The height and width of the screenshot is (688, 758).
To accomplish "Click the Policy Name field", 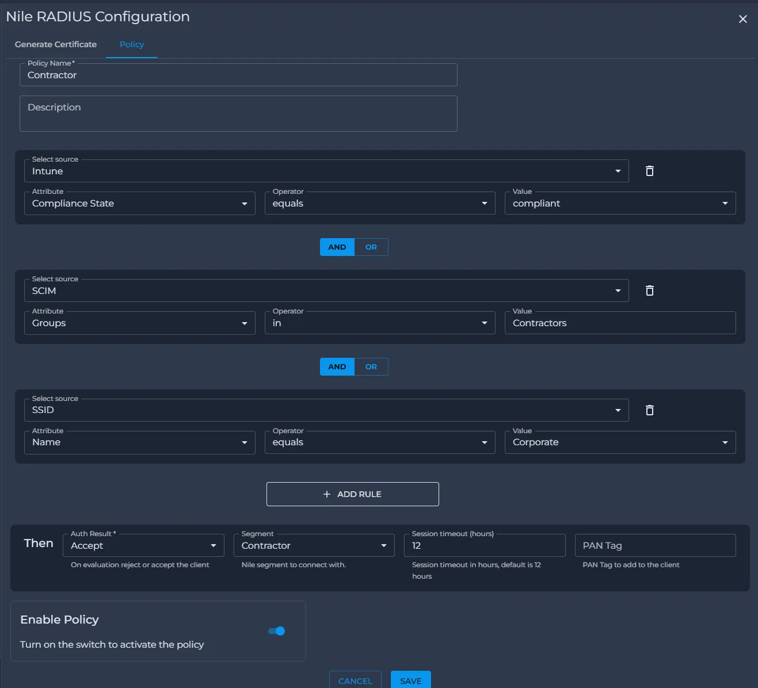I will point(238,75).
